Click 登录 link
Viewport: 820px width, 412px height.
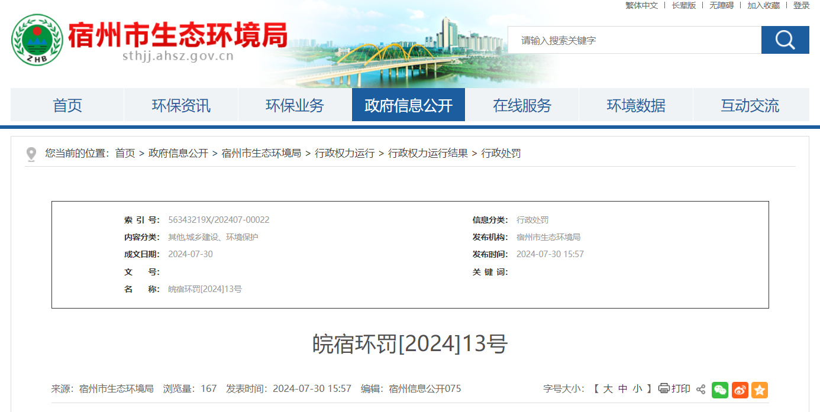pyautogui.click(x=801, y=5)
